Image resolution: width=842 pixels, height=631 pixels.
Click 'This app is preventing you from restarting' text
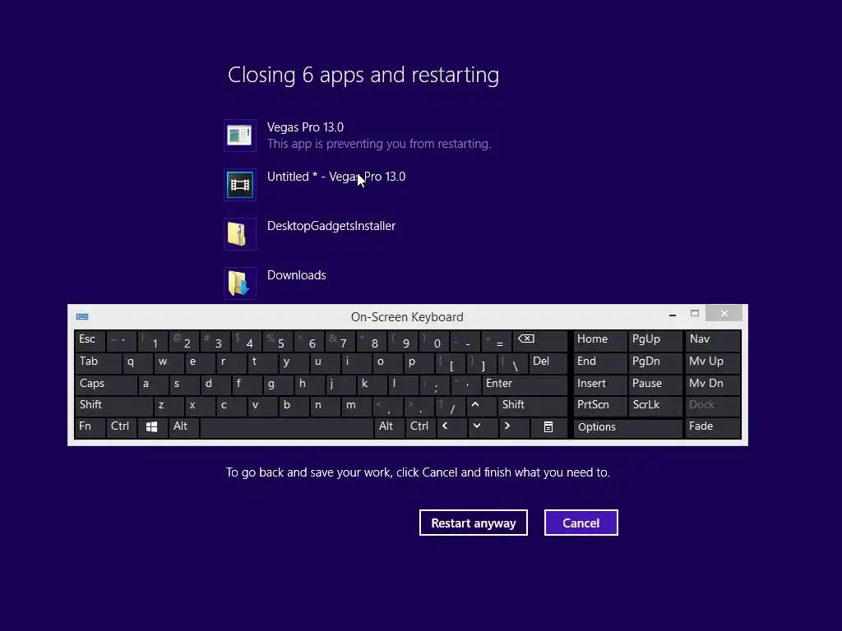click(x=379, y=144)
